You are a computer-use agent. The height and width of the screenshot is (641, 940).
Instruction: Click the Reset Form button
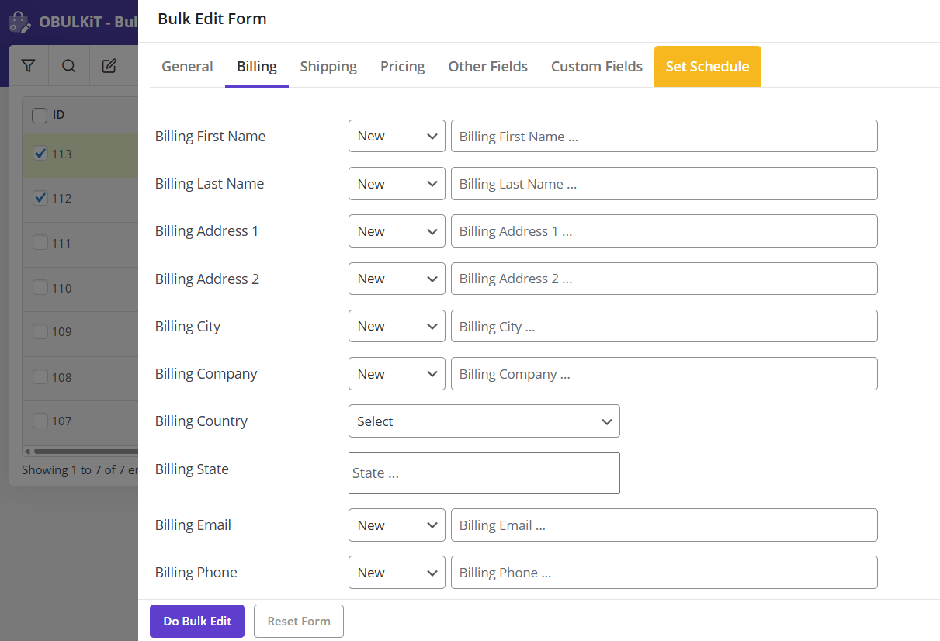pyautogui.click(x=299, y=622)
